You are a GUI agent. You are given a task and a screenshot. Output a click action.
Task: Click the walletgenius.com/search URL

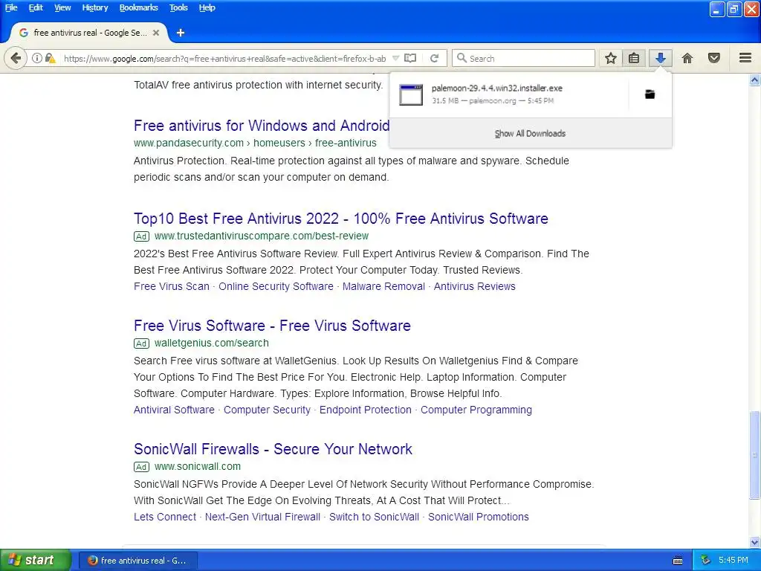[212, 343]
